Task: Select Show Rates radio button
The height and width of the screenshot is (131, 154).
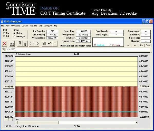Action: tap(14, 33)
